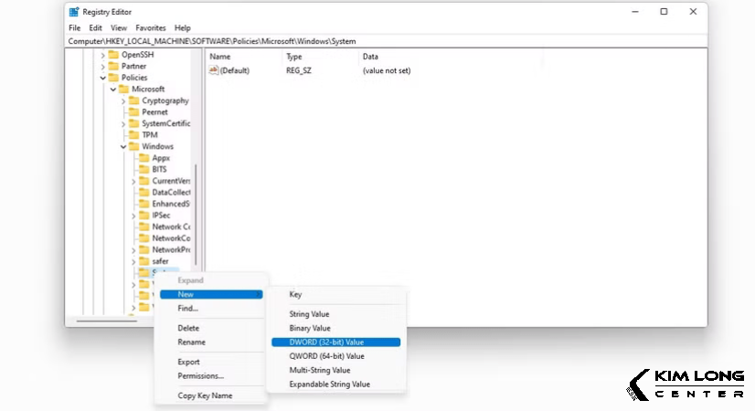Screen dimensions: 755x411
Task: Collapse the Windows key node
Action: (x=122, y=146)
